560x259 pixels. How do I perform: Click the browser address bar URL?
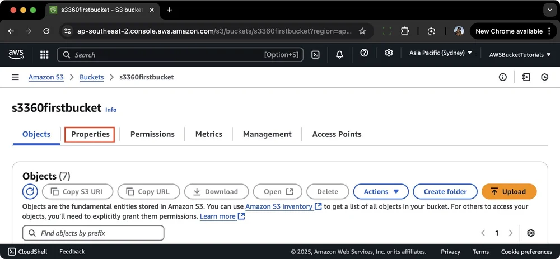tap(214, 31)
